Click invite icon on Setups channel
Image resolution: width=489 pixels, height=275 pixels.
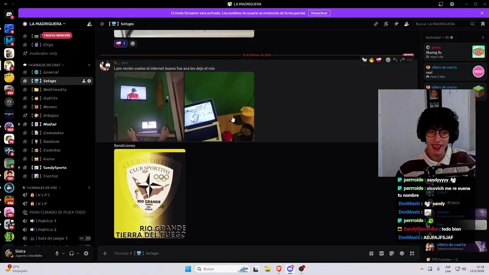tap(84, 81)
